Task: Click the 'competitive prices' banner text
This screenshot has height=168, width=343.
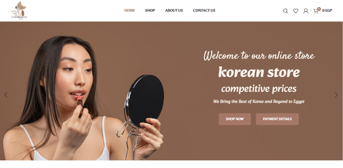Action: (x=259, y=89)
